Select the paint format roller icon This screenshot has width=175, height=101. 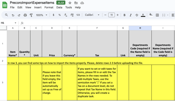pos(31,15)
